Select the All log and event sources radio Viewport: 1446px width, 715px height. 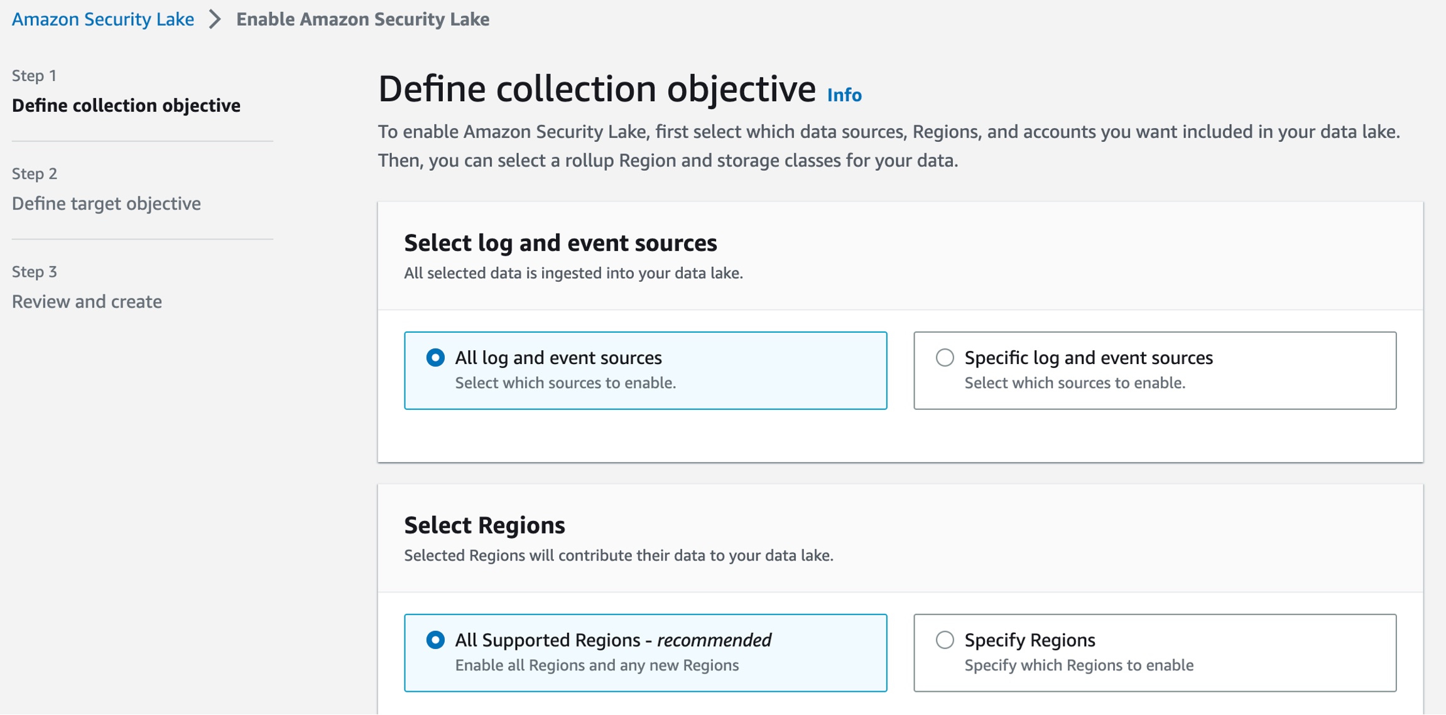click(435, 358)
